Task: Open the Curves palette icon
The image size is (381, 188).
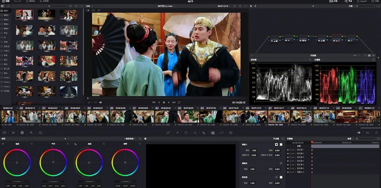Action: 168,133
